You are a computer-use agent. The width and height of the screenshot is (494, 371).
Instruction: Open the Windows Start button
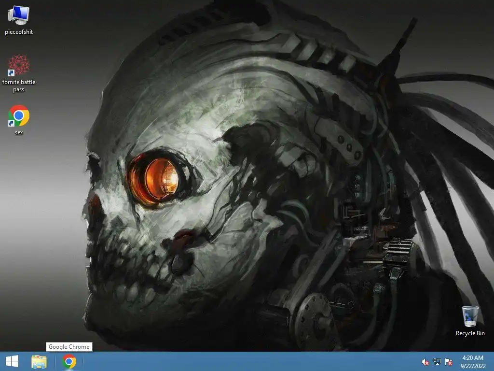click(12, 361)
